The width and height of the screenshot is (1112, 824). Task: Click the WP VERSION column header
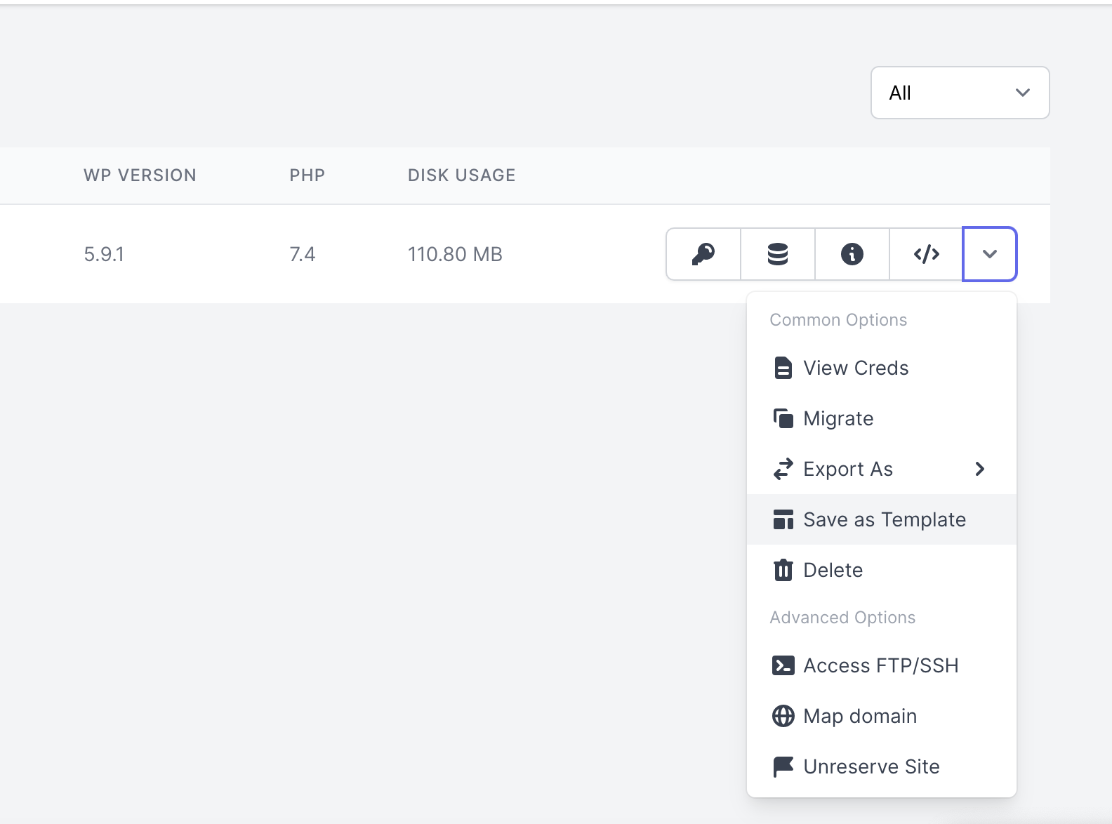[140, 175]
